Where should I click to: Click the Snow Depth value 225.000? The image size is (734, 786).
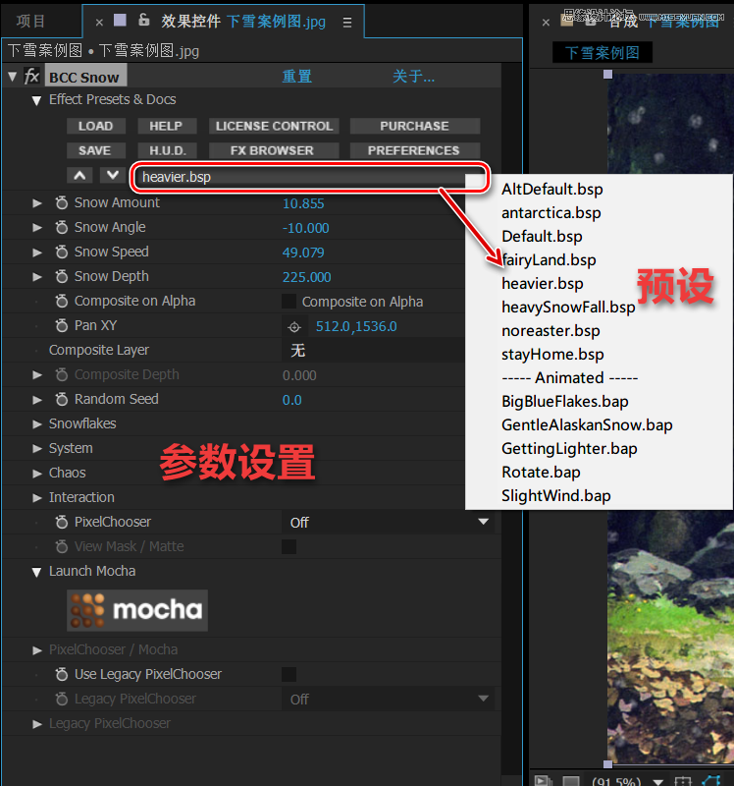click(306, 277)
